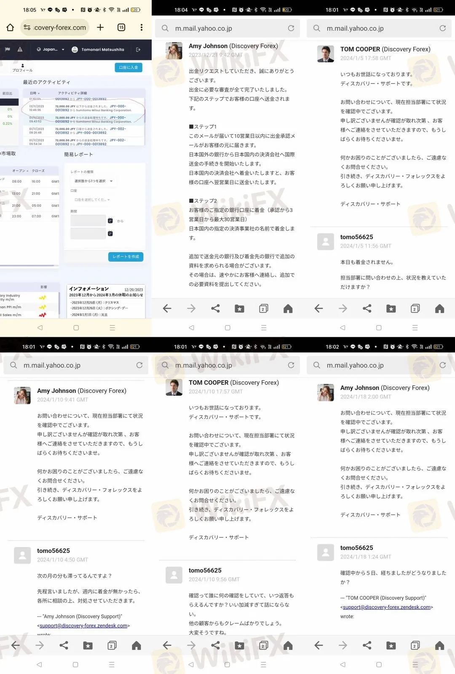Click the first empty period date field
This screenshot has height=674, width=455.
[88, 220]
